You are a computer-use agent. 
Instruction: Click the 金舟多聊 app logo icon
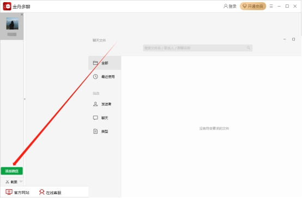[x=7, y=6]
